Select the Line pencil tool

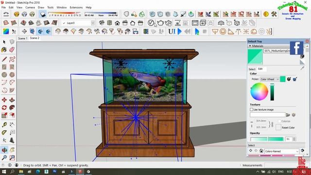click(x=4, y=59)
